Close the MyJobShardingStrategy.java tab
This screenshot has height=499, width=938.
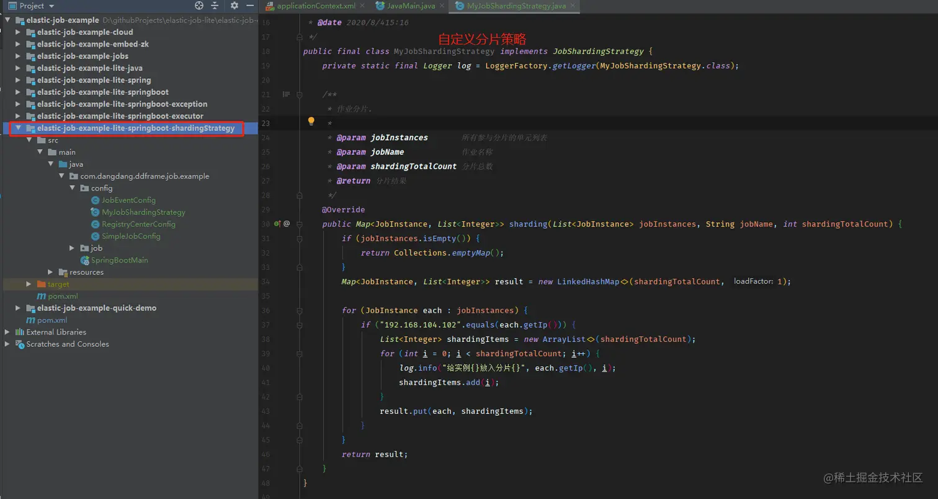coord(573,6)
